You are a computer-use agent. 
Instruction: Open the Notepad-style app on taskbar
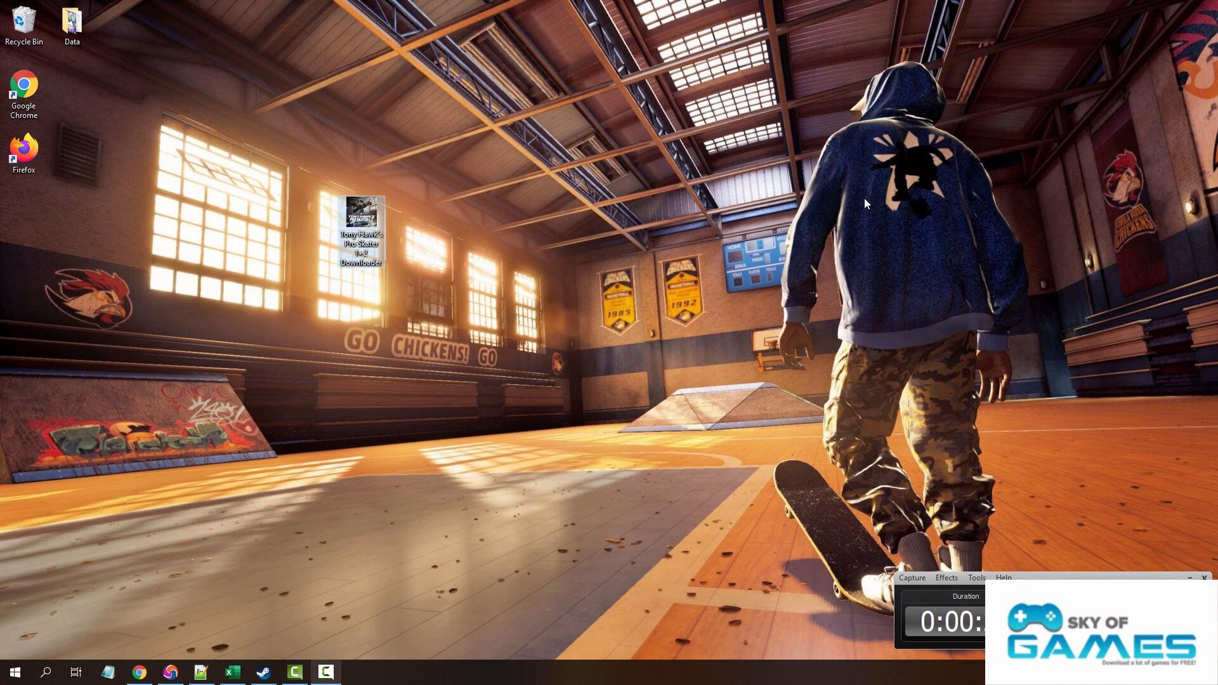[108, 672]
